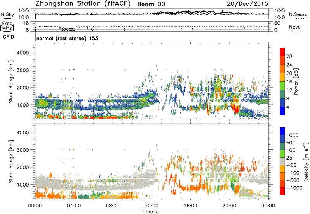Image resolution: width=310 pixels, height=214 pixels.
Task: Click the 'Time UT' axis title
Action: [x=152, y=212]
